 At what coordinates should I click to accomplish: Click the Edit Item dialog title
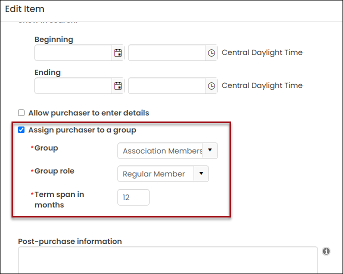(x=24, y=9)
